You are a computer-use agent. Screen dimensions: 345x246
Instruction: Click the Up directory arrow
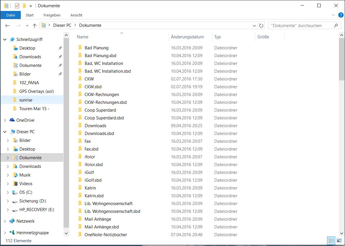35,25
